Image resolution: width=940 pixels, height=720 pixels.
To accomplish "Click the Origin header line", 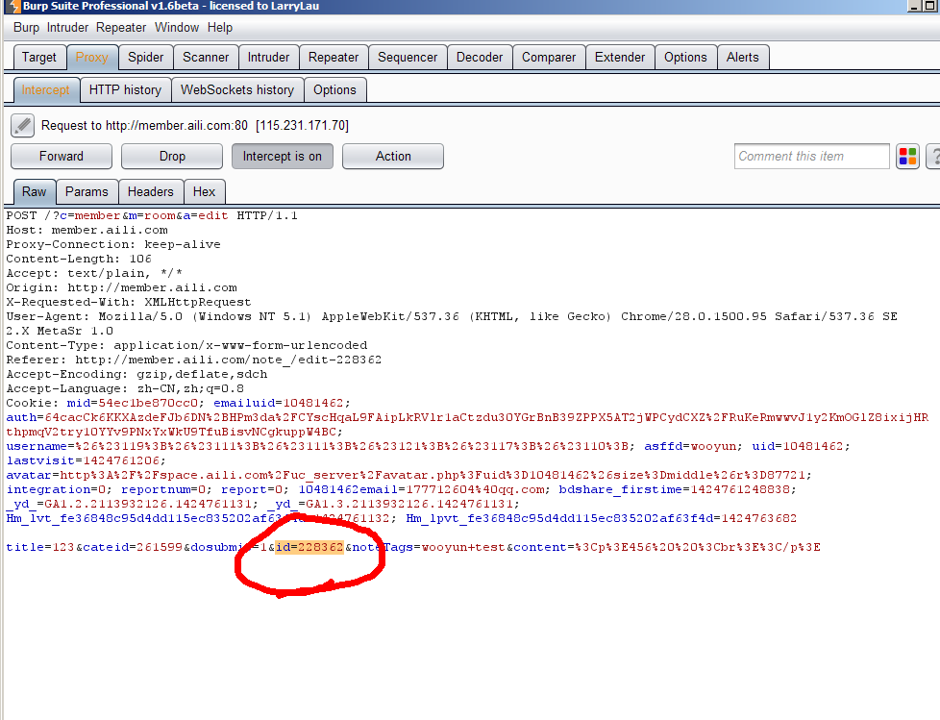I will point(121,287).
